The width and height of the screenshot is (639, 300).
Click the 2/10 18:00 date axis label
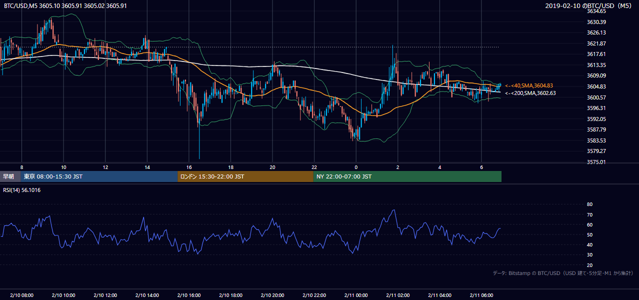(x=230, y=295)
